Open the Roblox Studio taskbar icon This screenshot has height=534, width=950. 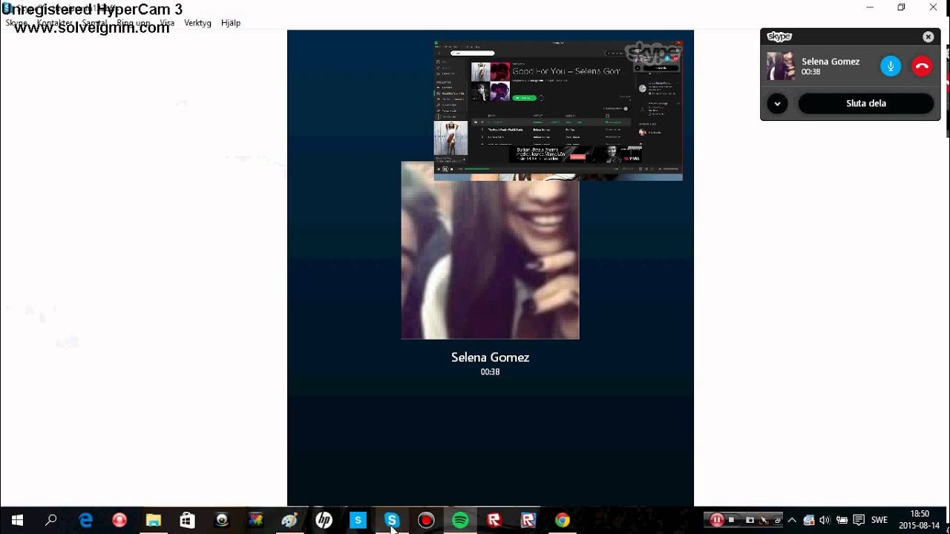click(528, 521)
